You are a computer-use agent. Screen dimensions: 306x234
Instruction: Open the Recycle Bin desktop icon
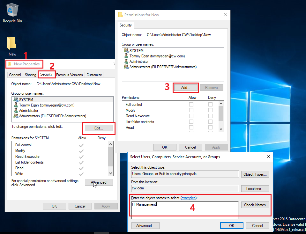click(x=12, y=11)
